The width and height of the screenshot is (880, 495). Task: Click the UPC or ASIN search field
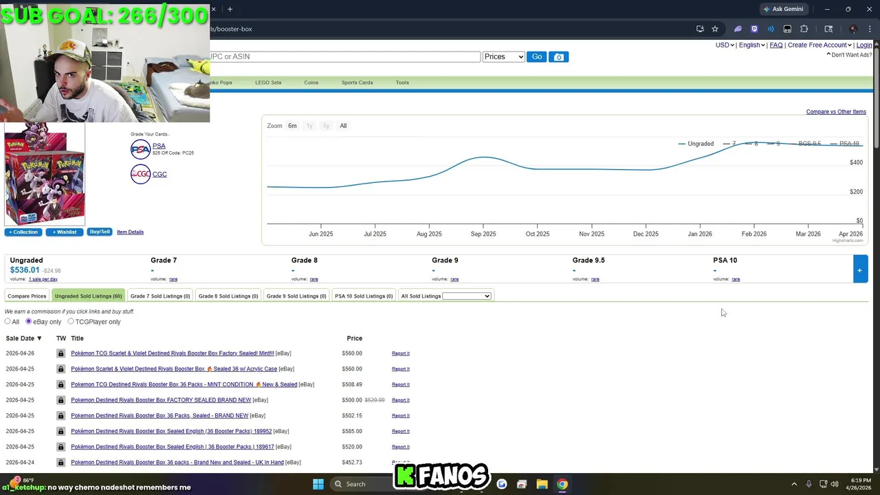(x=345, y=57)
